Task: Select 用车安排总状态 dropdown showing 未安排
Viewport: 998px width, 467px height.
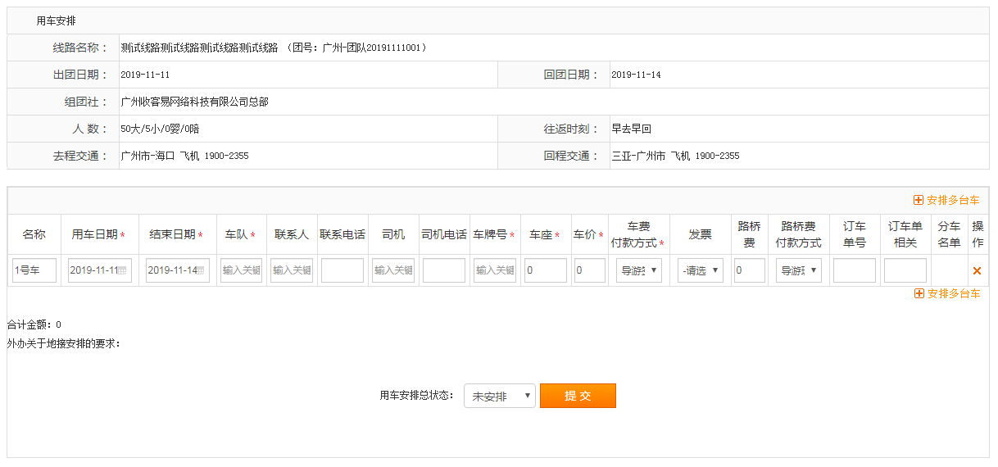Action: pyautogui.click(x=500, y=396)
